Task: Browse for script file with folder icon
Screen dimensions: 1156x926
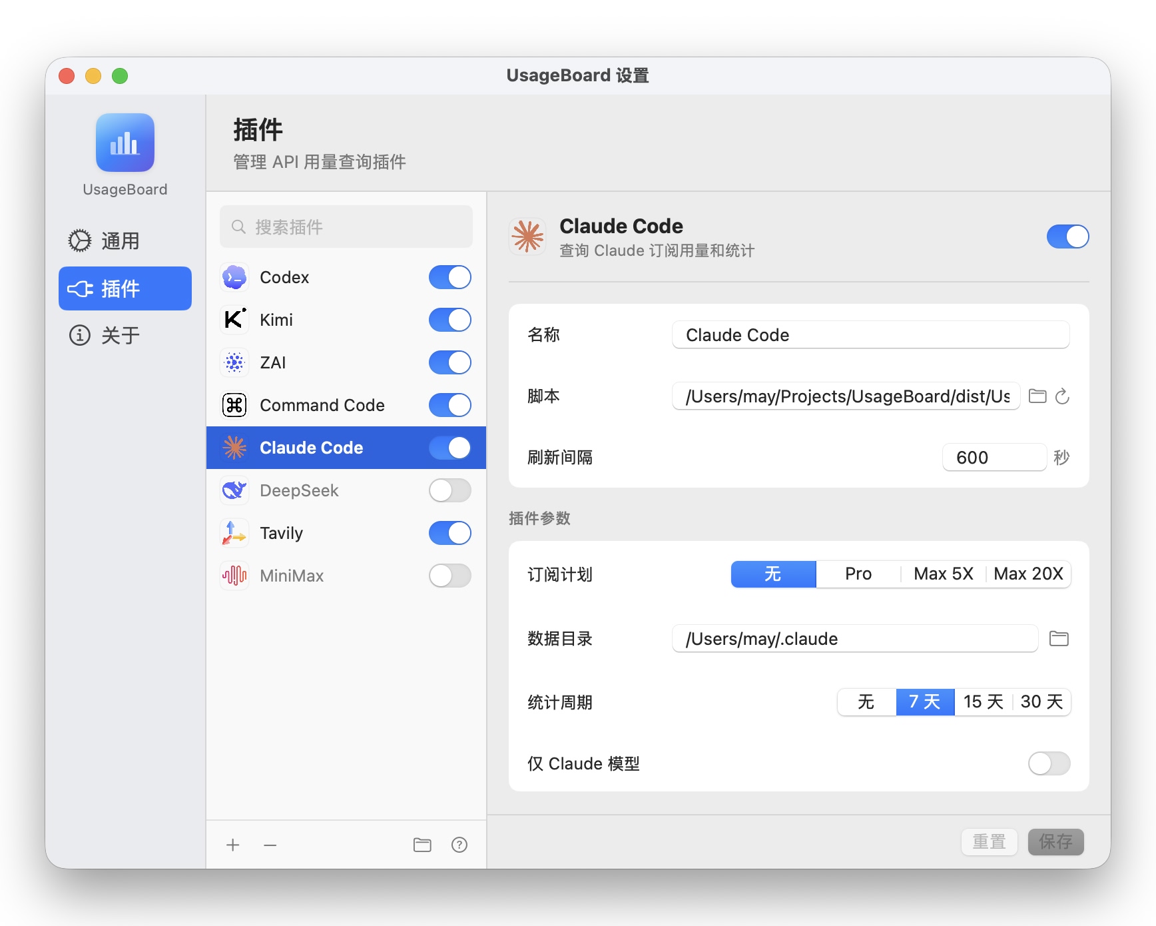Action: coord(1037,396)
